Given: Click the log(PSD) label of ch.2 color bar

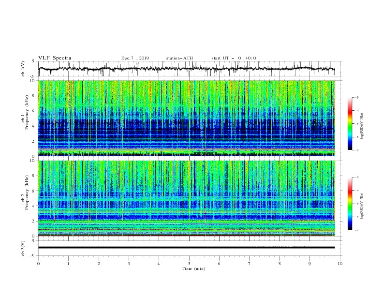Looking at the screenshot, I should pos(362,206).
